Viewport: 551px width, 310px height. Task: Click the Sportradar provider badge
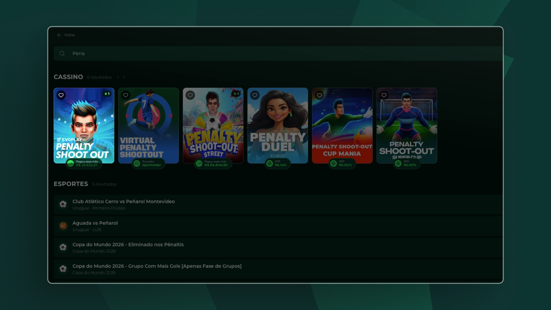[148, 163]
